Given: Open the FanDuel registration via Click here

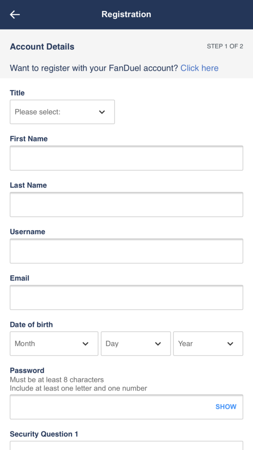Looking at the screenshot, I should (199, 68).
